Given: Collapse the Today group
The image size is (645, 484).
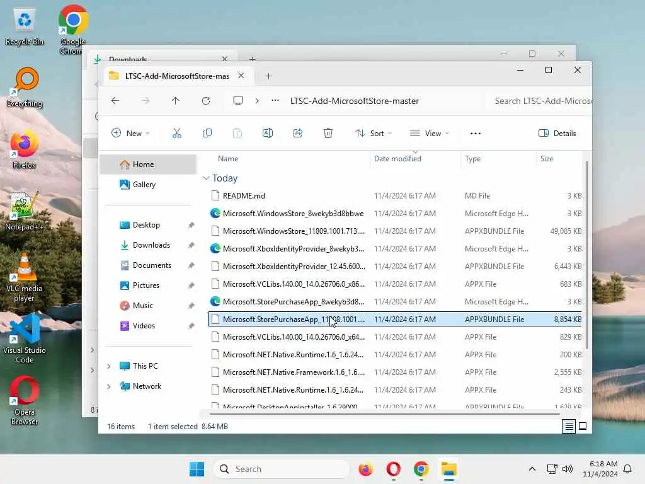Looking at the screenshot, I should click(206, 178).
